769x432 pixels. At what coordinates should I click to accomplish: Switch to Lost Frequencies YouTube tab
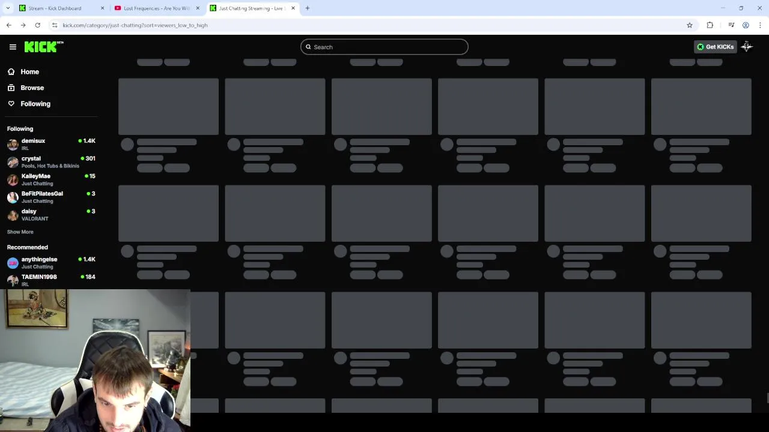click(x=156, y=8)
